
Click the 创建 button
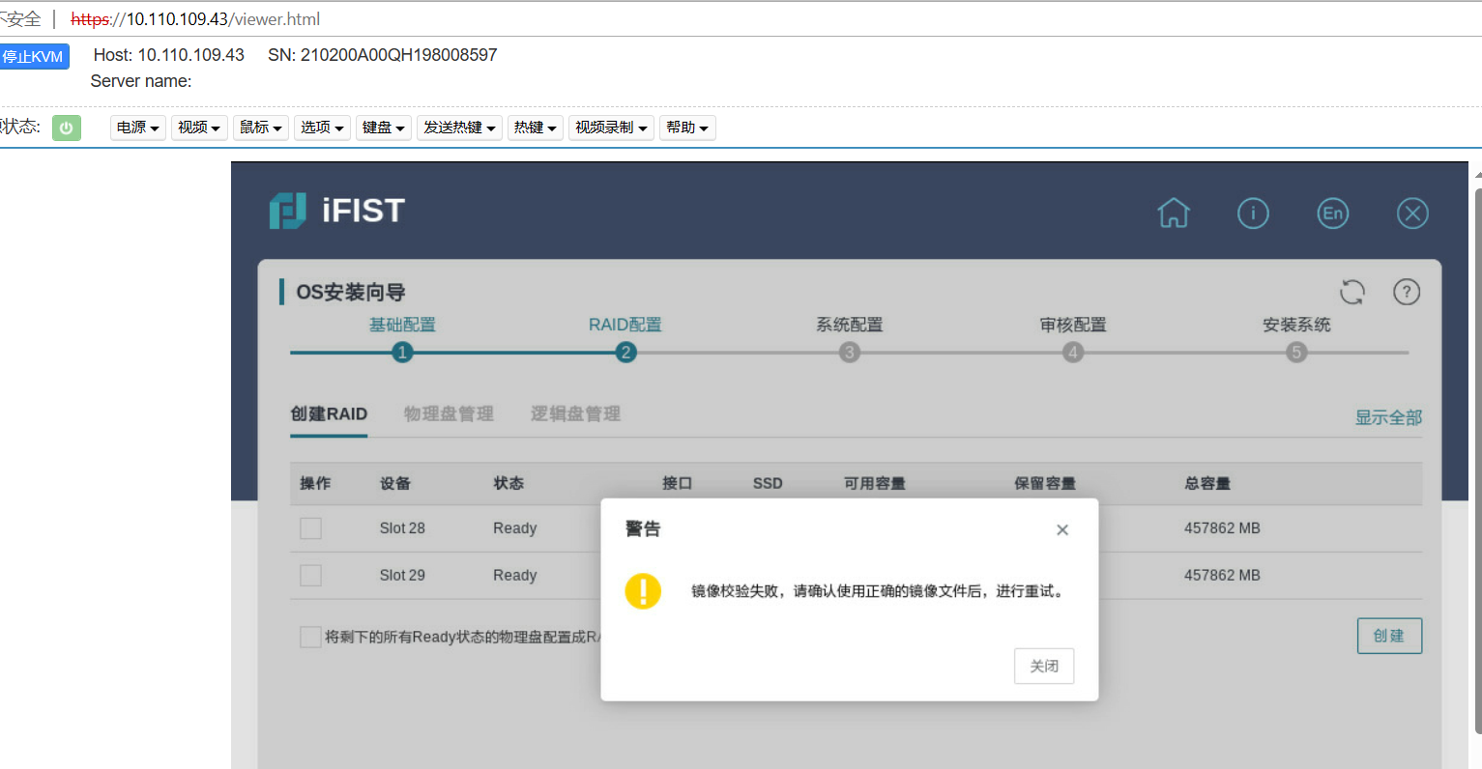[1389, 636]
